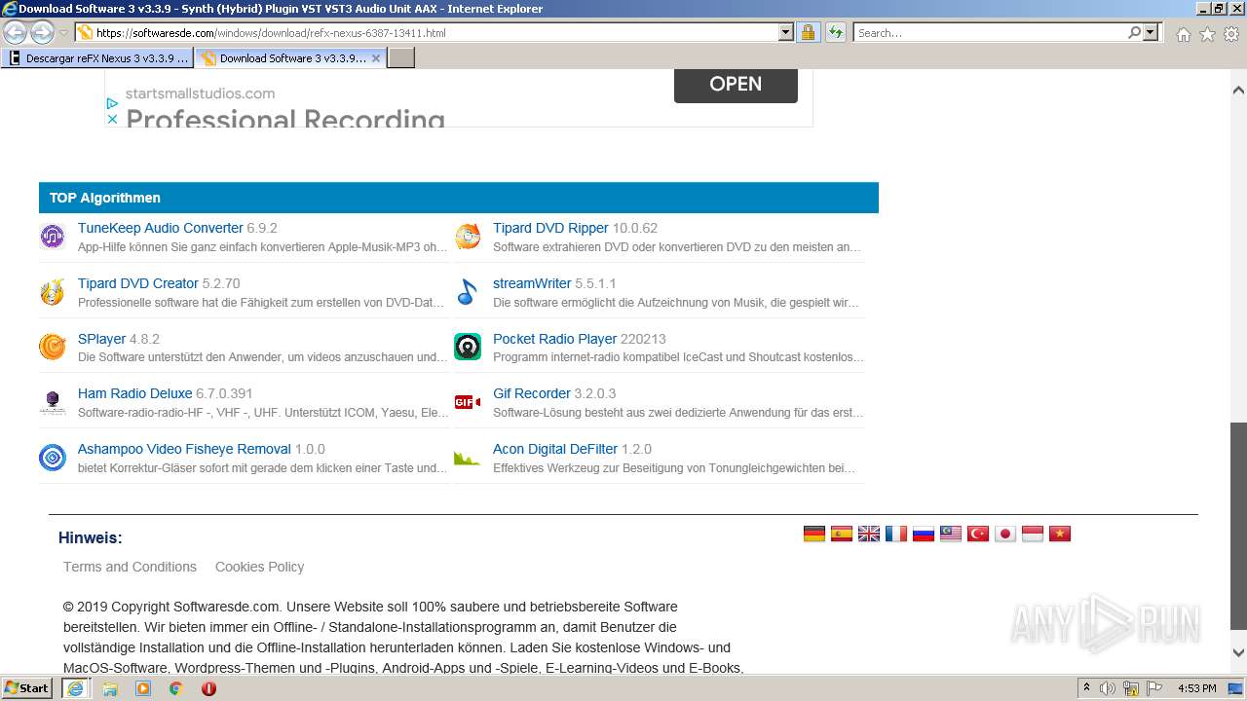
Task: Switch language with the Turkish flag
Action: (x=978, y=534)
